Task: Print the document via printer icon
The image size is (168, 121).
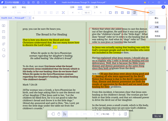Action: tap(38, 2)
